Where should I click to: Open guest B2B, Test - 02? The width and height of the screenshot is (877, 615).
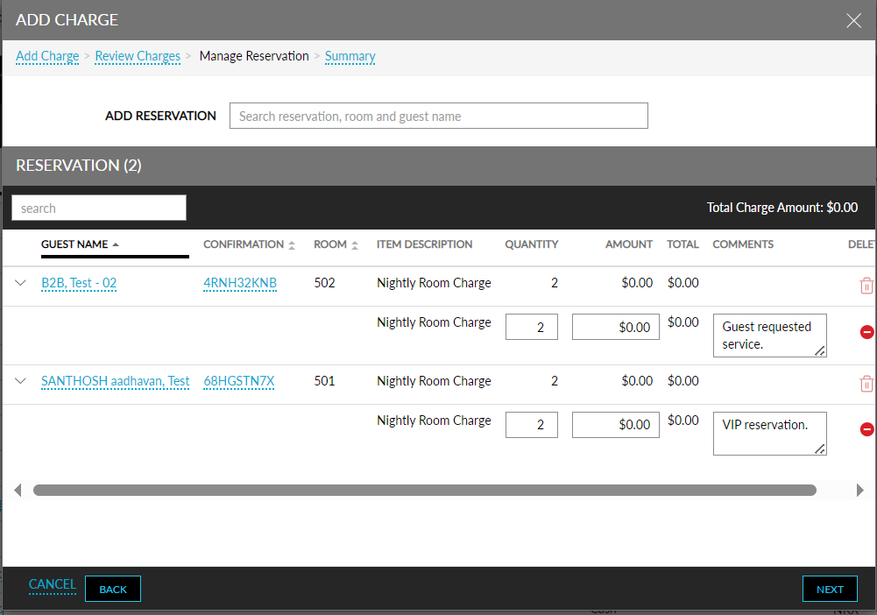[79, 283]
